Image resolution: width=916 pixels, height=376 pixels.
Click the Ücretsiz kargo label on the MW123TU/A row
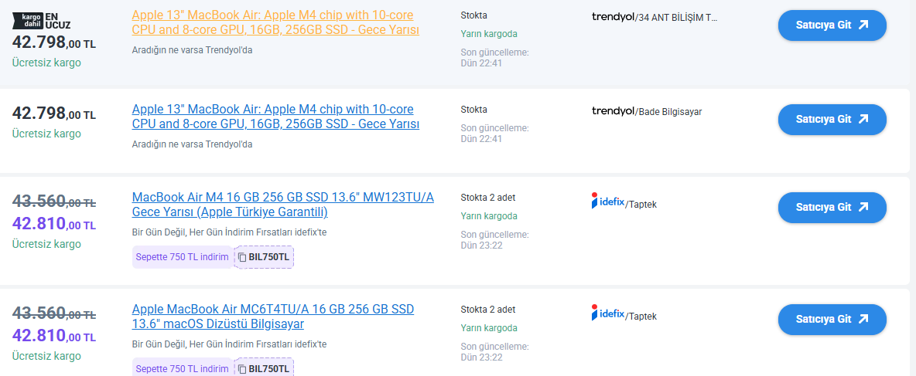click(x=46, y=244)
